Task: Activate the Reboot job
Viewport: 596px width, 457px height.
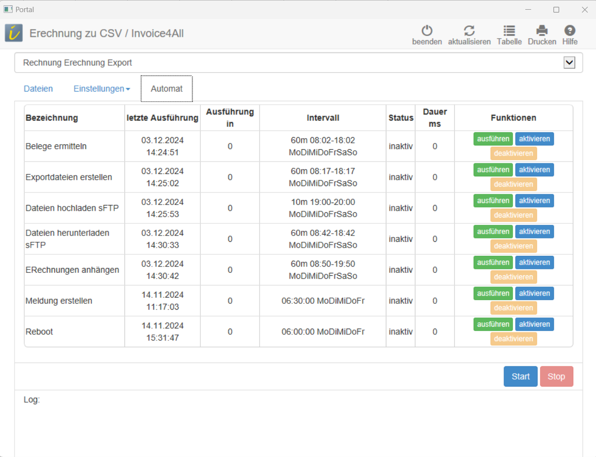Action: (x=534, y=324)
